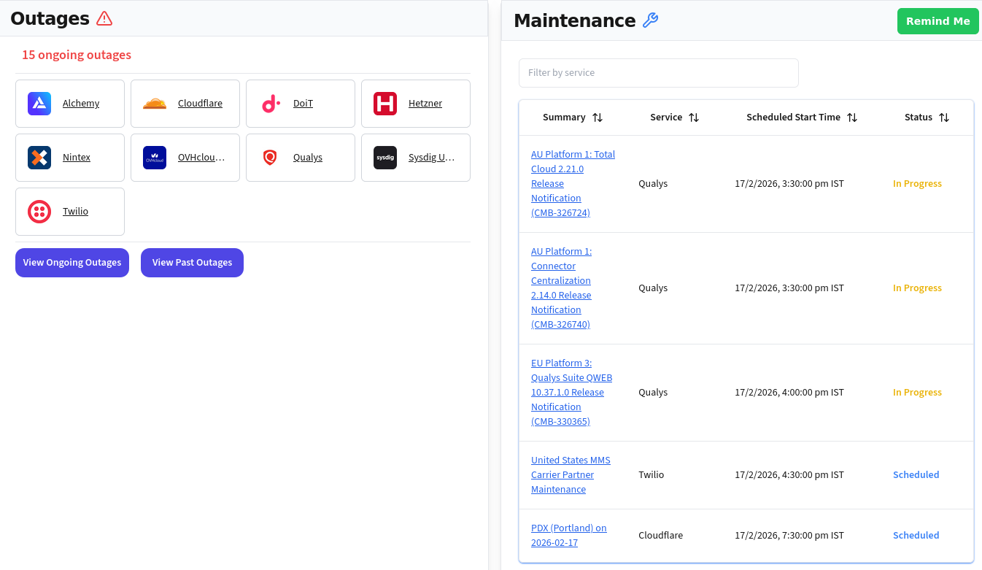Viewport: 982px width, 570px height.
Task: Click the DoiT logo icon
Action: pyautogui.click(x=270, y=104)
